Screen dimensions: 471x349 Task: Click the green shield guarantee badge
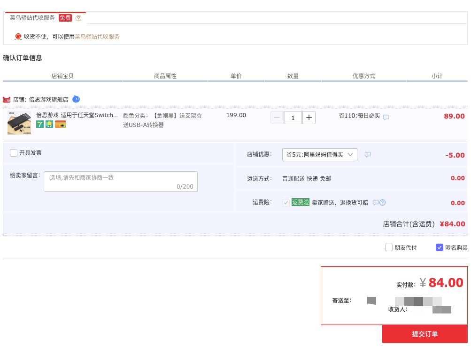[x=49, y=124]
